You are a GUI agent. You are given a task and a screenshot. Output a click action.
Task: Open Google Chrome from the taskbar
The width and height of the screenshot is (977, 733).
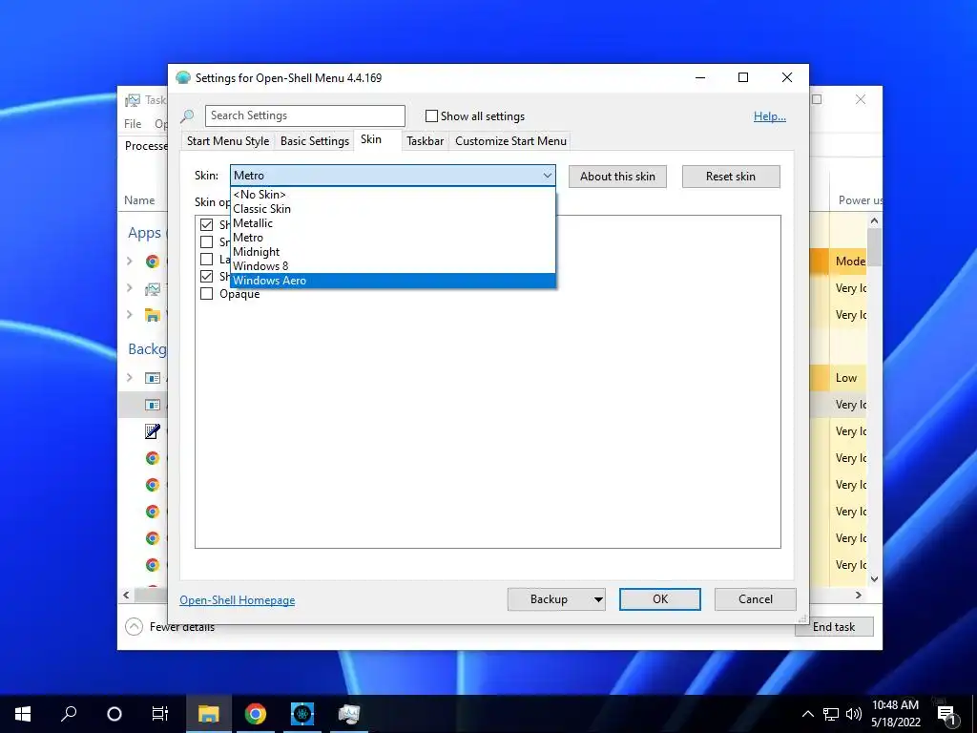(256, 714)
